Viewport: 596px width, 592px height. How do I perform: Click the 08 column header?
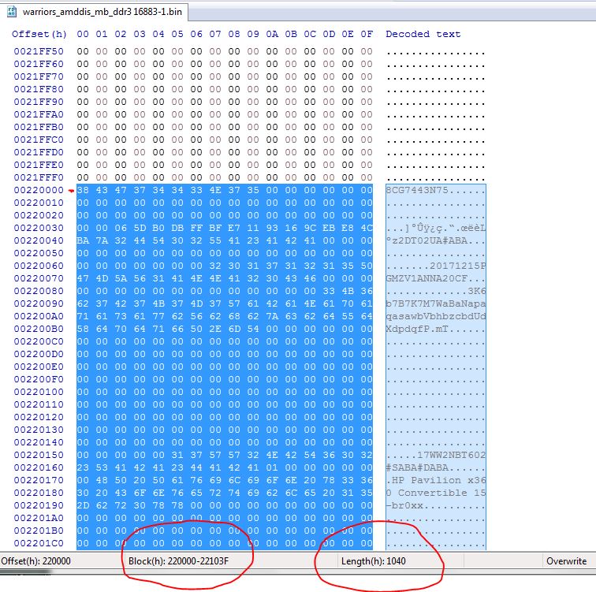(x=234, y=34)
